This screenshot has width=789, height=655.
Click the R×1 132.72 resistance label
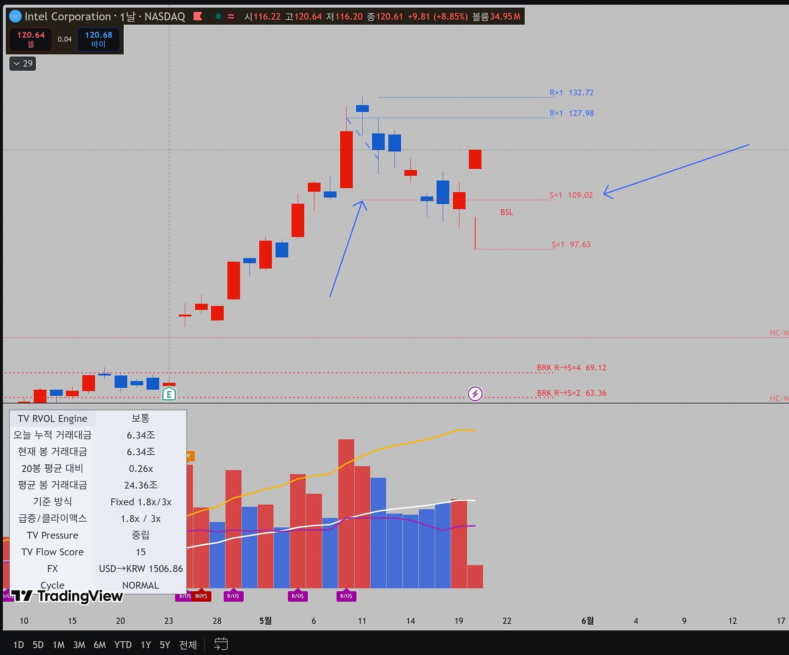(572, 92)
